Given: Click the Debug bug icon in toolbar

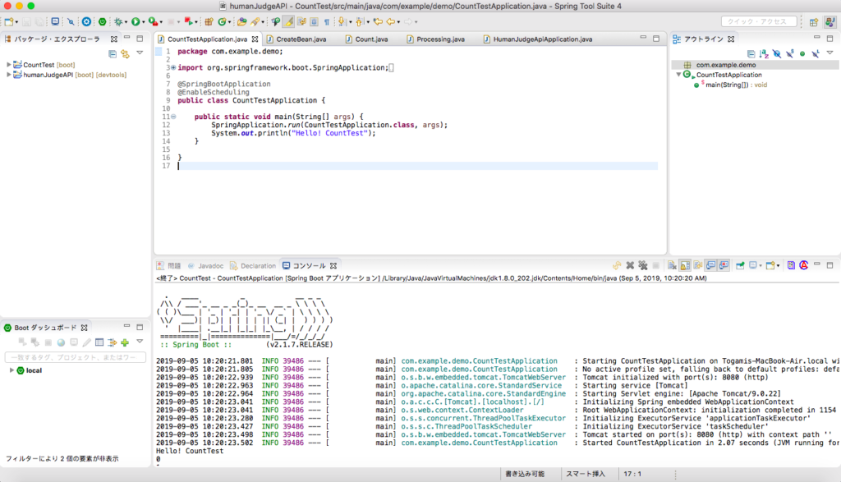Looking at the screenshot, I should [118, 21].
